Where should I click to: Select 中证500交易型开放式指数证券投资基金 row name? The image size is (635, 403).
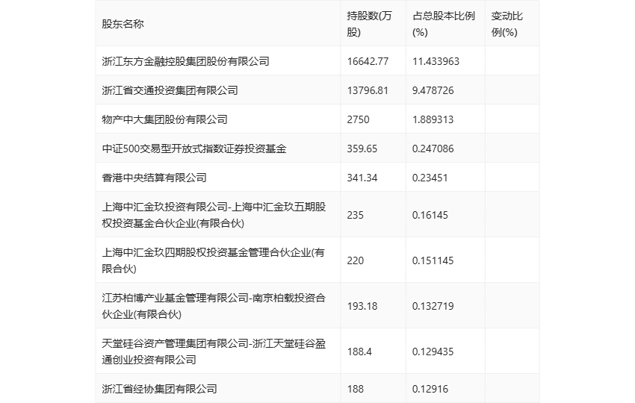tap(194, 149)
